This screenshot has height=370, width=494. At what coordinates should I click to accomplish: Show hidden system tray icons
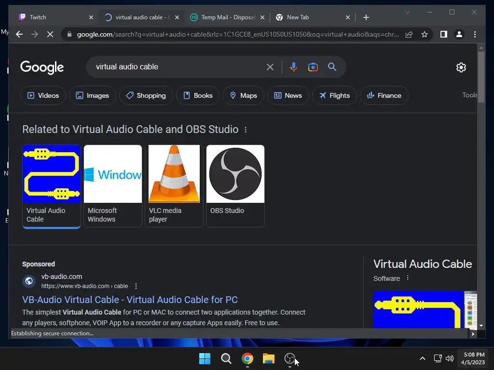(423, 358)
